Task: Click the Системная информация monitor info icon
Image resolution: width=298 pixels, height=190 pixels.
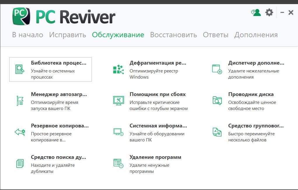Action: [x=118, y=132]
